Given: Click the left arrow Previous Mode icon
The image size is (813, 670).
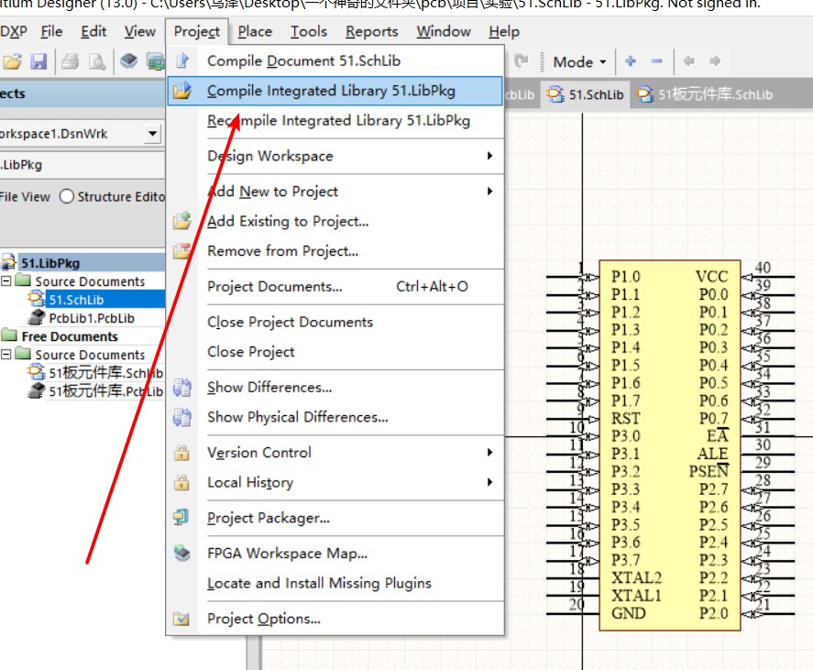Looking at the screenshot, I should (x=688, y=61).
